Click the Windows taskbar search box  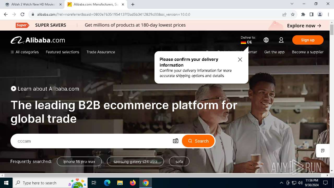coord(50,183)
